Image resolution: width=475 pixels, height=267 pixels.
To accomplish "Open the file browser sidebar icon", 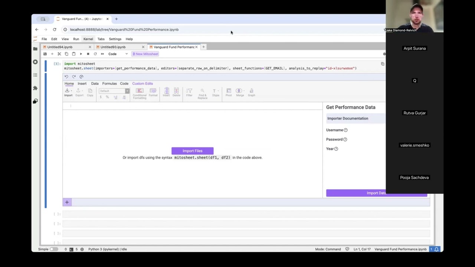I will [x=35, y=49].
